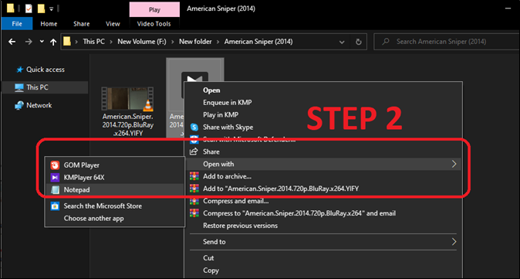Click WinRAR icon beside Add to archive
This screenshot has width=520, height=279.
click(194, 176)
